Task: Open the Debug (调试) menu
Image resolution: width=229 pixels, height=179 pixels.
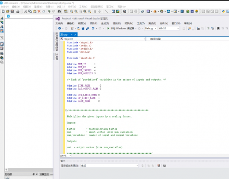Action: point(117,23)
